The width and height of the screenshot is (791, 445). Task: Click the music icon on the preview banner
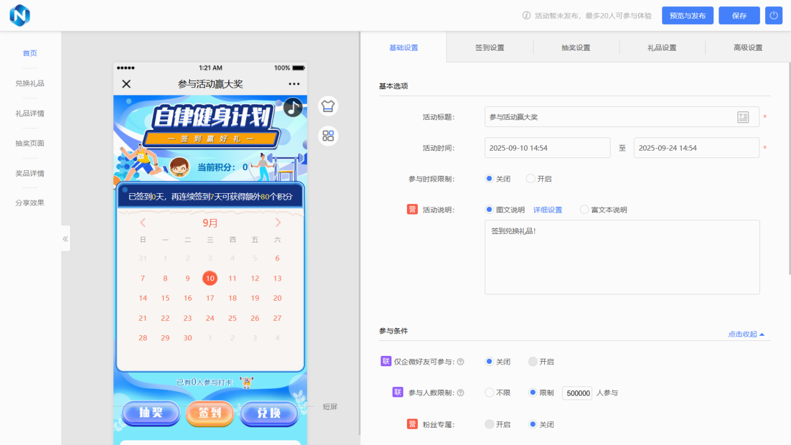[x=292, y=108]
